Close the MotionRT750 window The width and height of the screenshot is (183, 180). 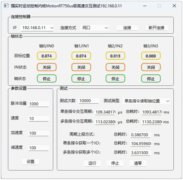pos(174,6)
